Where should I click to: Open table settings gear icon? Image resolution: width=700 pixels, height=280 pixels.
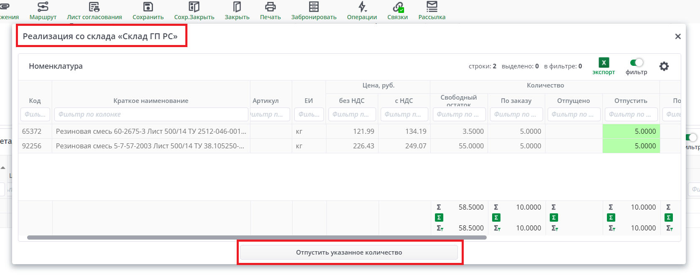(664, 66)
